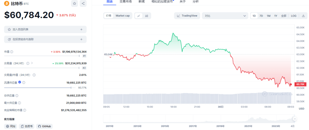Click the info icon next to 市值
Screen dimensions: 309x130
click(12, 52)
